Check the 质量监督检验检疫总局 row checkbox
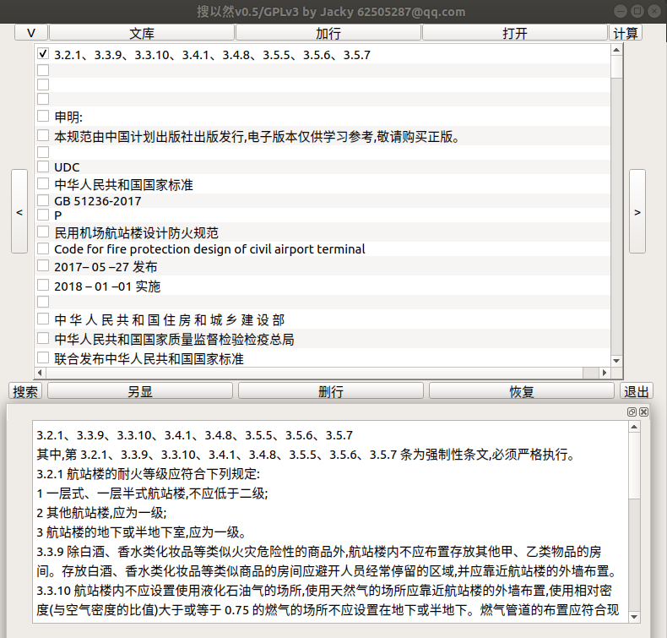This screenshot has height=638, width=667. [43, 338]
